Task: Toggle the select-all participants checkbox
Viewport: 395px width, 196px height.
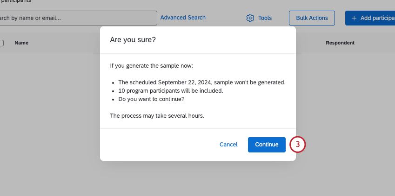Action: click(1, 43)
